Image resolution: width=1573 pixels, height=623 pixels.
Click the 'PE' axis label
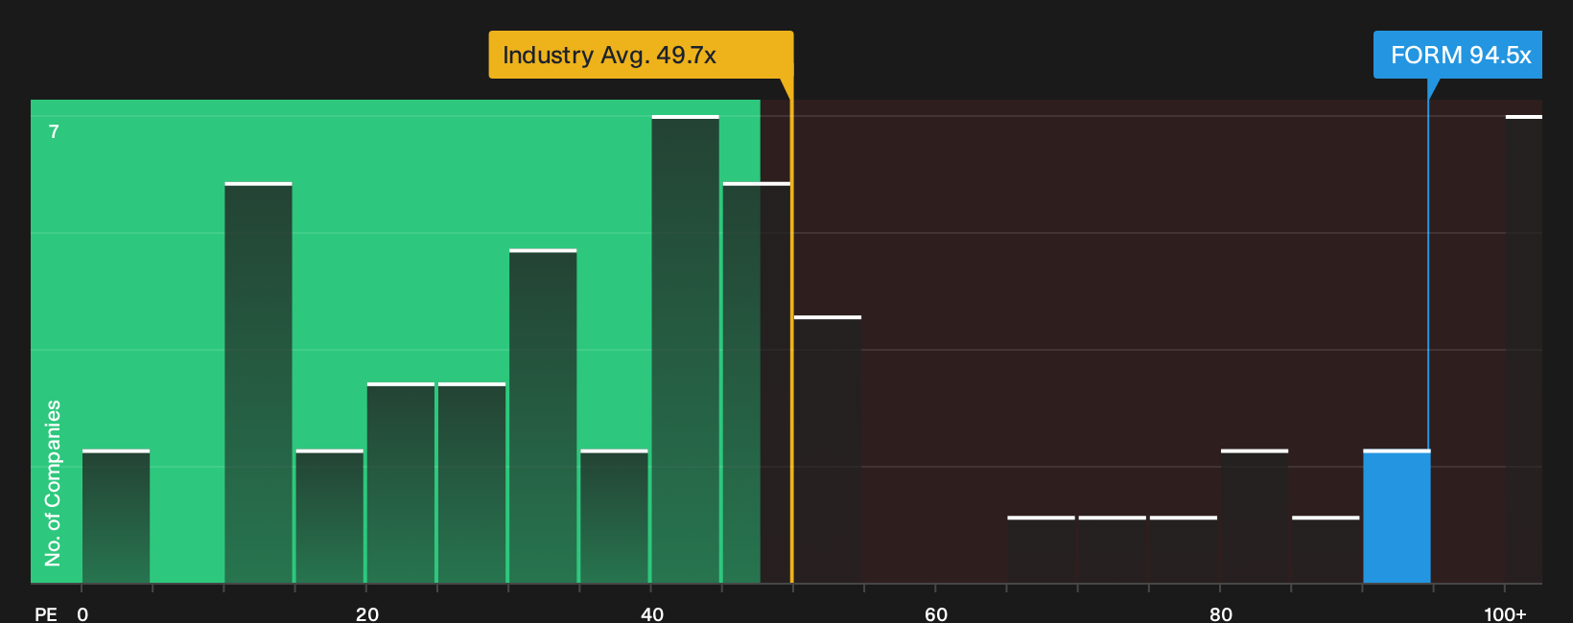(46, 613)
